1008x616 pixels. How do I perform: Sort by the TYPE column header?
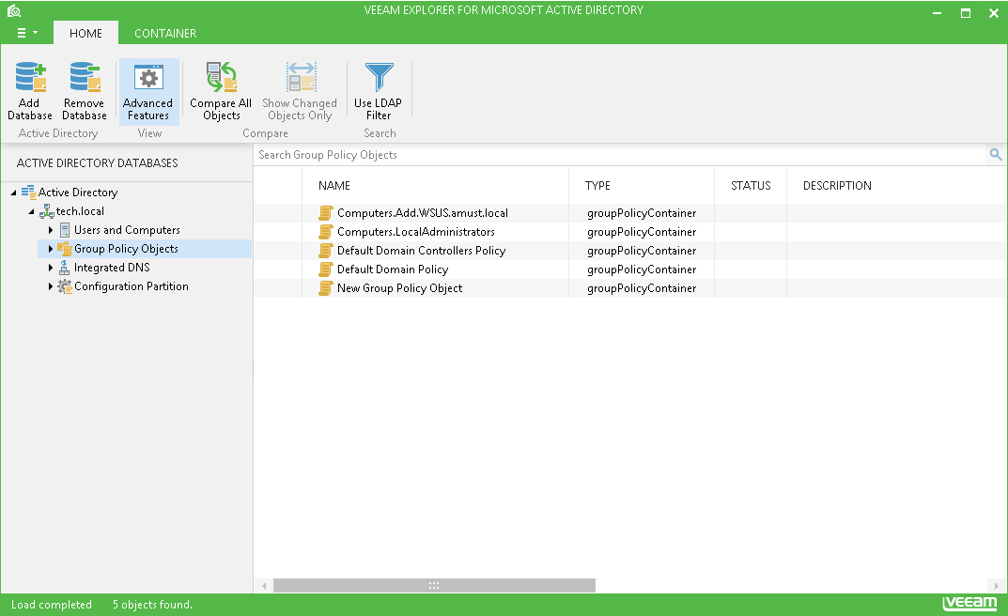(597, 186)
